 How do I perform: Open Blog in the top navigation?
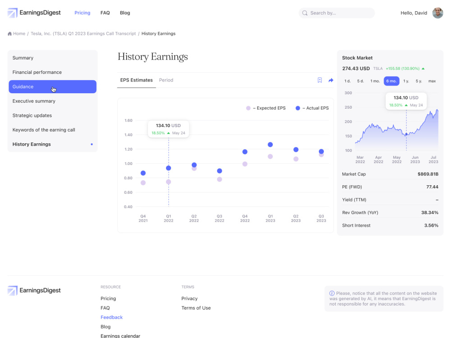(125, 13)
